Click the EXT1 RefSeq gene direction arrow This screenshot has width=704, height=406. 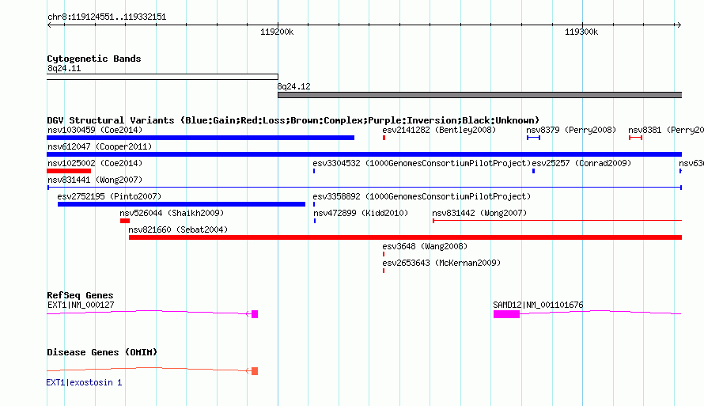point(248,314)
